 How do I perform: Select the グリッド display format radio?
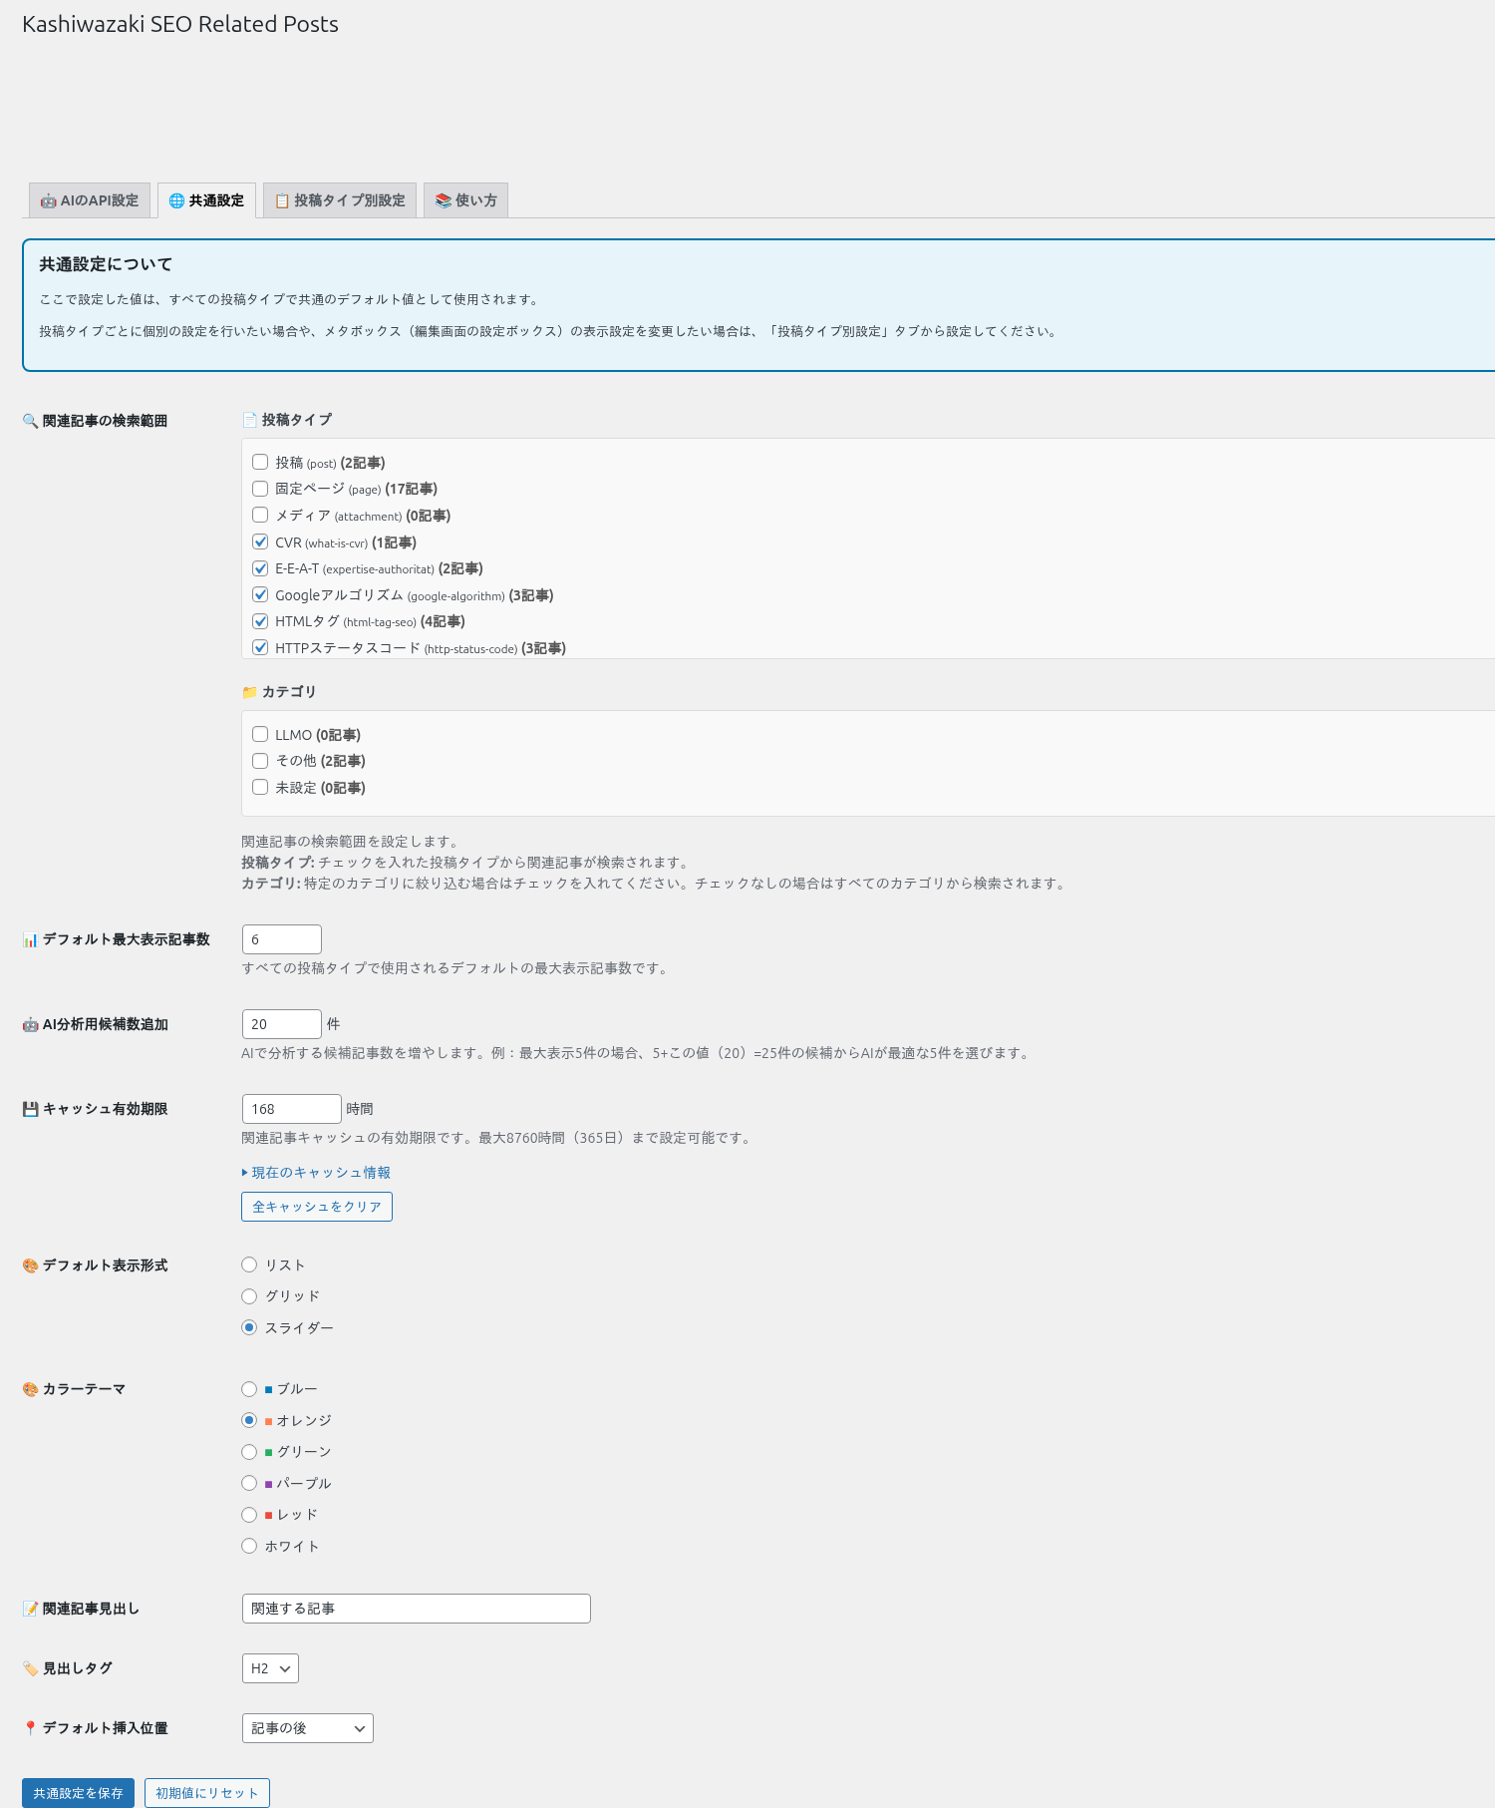pos(249,1296)
